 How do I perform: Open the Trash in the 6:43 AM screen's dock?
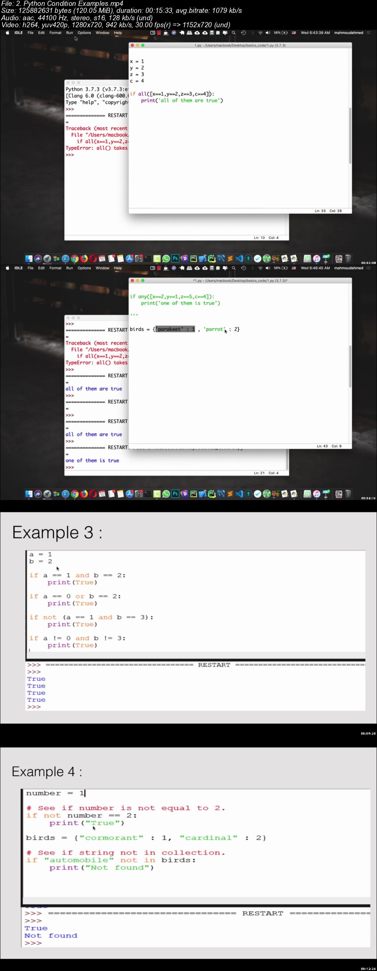(348, 258)
